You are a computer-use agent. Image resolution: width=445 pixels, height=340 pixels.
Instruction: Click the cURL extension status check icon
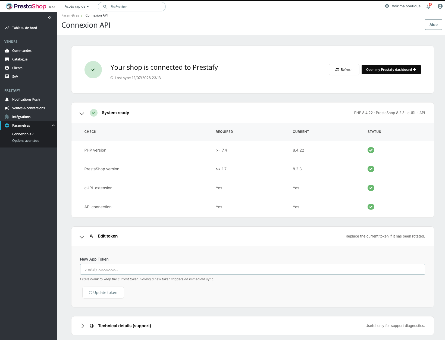click(371, 188)
